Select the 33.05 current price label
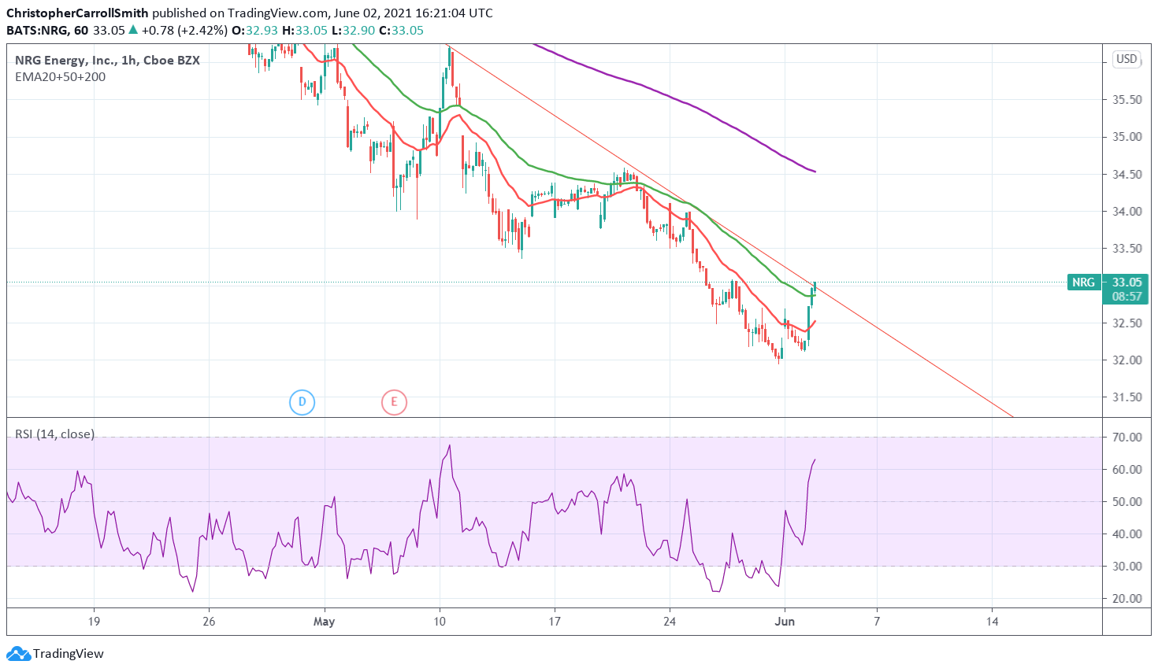 tap(1126, 282)
